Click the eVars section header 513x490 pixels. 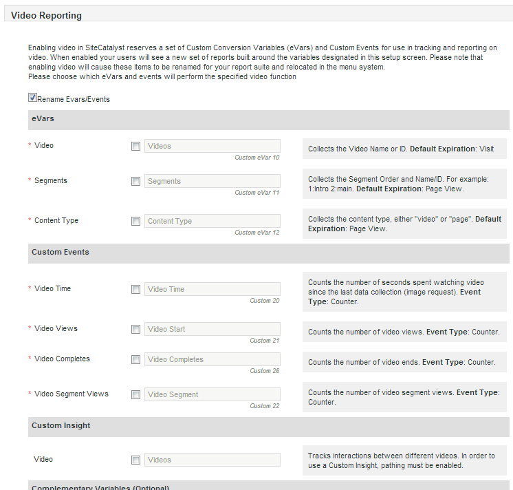click(x=43, y=119)
